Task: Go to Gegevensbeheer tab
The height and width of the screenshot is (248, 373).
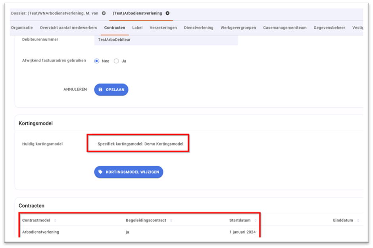Action: [x=329, y=28]
